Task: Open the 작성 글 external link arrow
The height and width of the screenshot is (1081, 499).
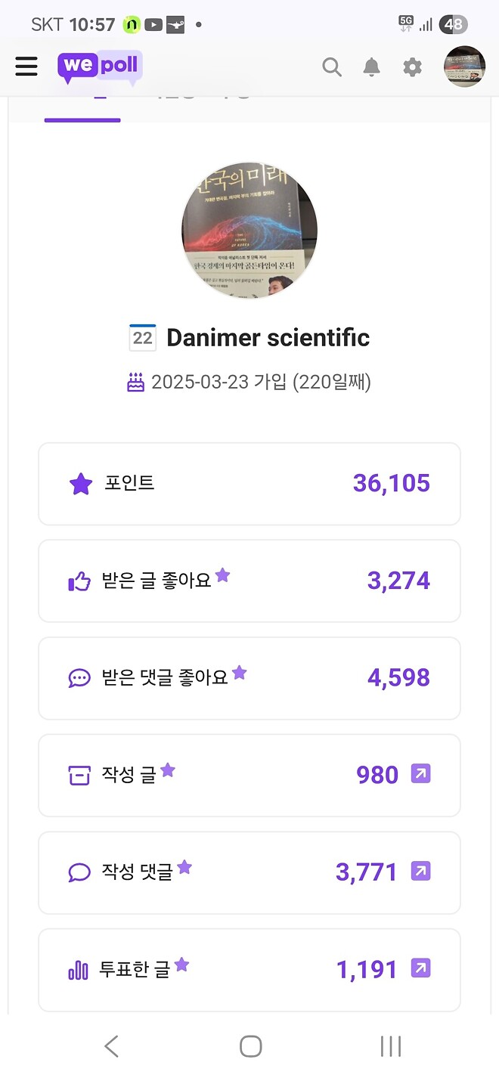Action: [420, 775]
